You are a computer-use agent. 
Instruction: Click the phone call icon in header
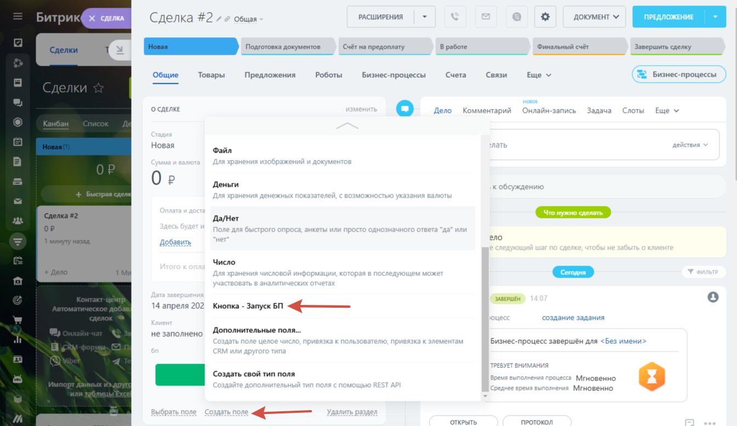(455, 17)
